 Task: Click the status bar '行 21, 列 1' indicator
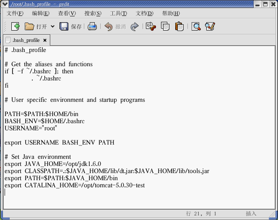(x=201, y=214)
